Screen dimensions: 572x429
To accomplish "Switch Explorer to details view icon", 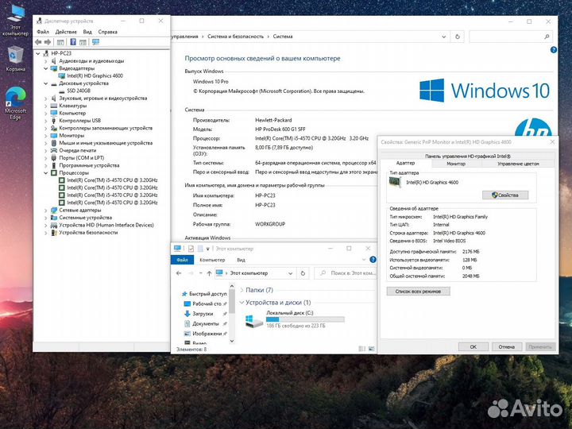I will pyautogui.click(x=362, y=349).
